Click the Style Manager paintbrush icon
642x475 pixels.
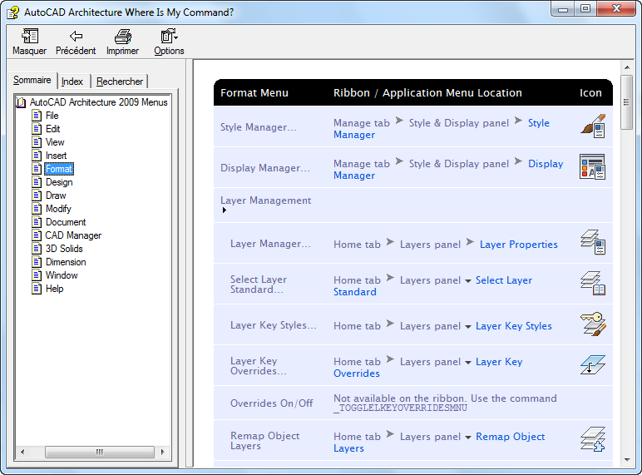593,126
